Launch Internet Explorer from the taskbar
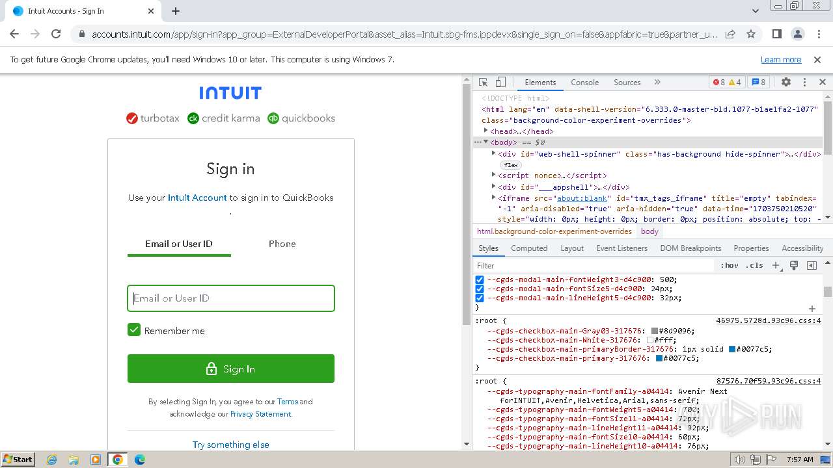Image resolution: width=833 pixels, height=468 pixels. pos(51,460)
